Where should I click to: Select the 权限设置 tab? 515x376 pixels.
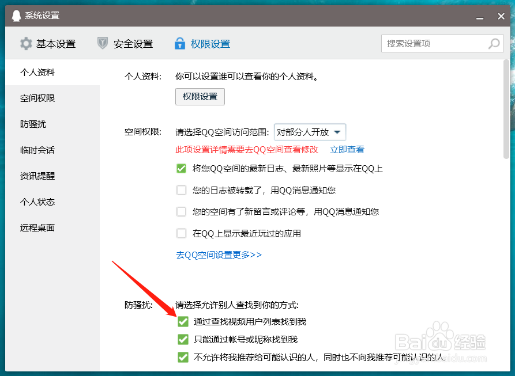point(202,44)
